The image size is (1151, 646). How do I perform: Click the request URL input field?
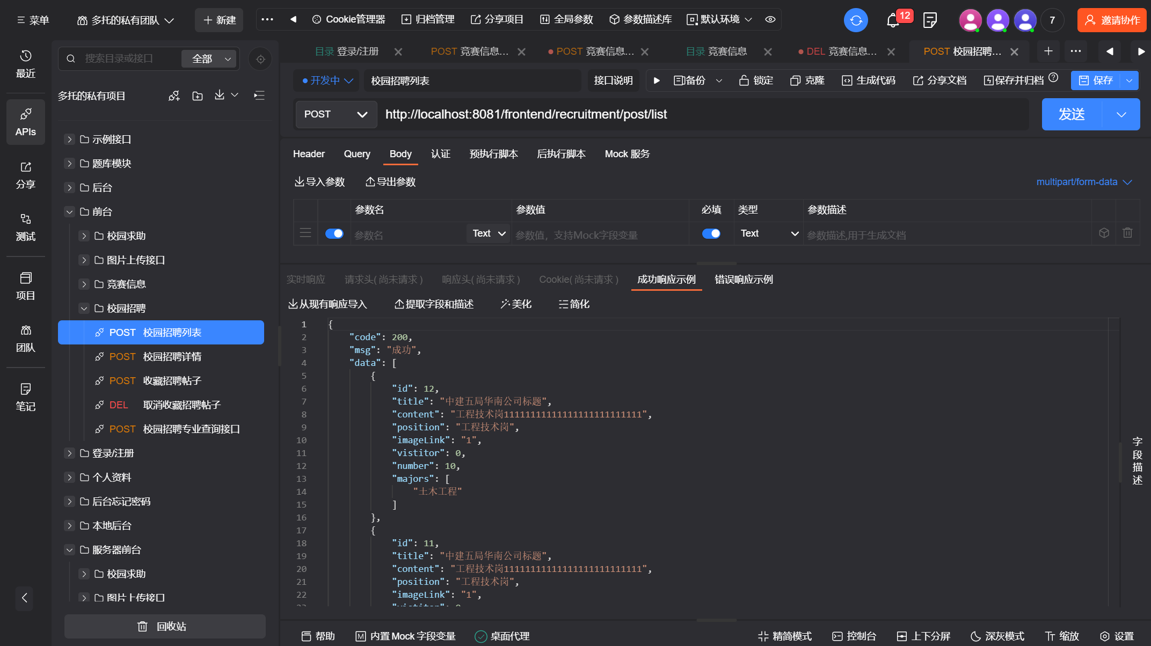click(x=698, y=114)
